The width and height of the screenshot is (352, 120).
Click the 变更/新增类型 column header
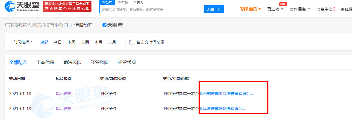click(113, 79)
